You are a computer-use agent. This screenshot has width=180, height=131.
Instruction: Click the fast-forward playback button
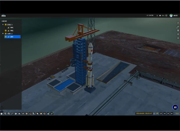pyautogui.click(x=172, y=114)
